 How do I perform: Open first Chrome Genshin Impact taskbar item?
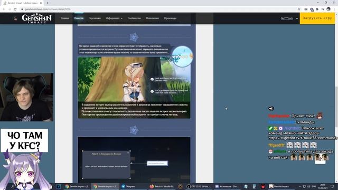pyautogui.click(x=77, y=186)
